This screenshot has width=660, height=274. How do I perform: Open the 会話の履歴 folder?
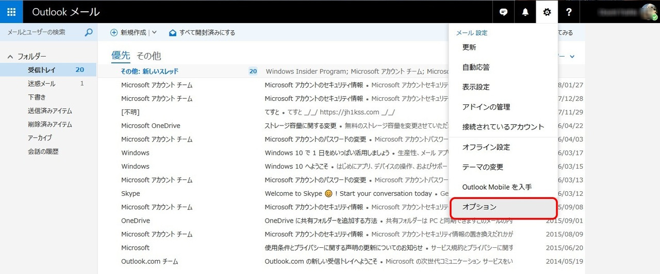tap(48, 152)
